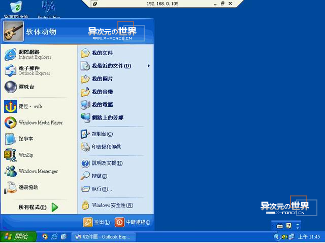This screenshot has width=325, height=243.
Task: Open 我的電腦 My Computer
Action: [x=115, y=105]
